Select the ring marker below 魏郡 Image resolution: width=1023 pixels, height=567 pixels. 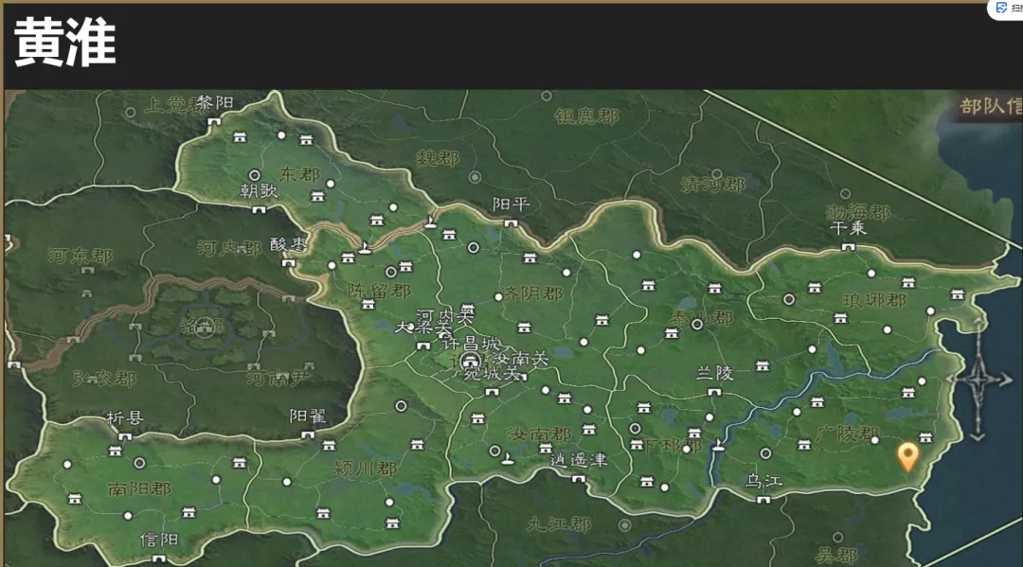coord(475,177)
